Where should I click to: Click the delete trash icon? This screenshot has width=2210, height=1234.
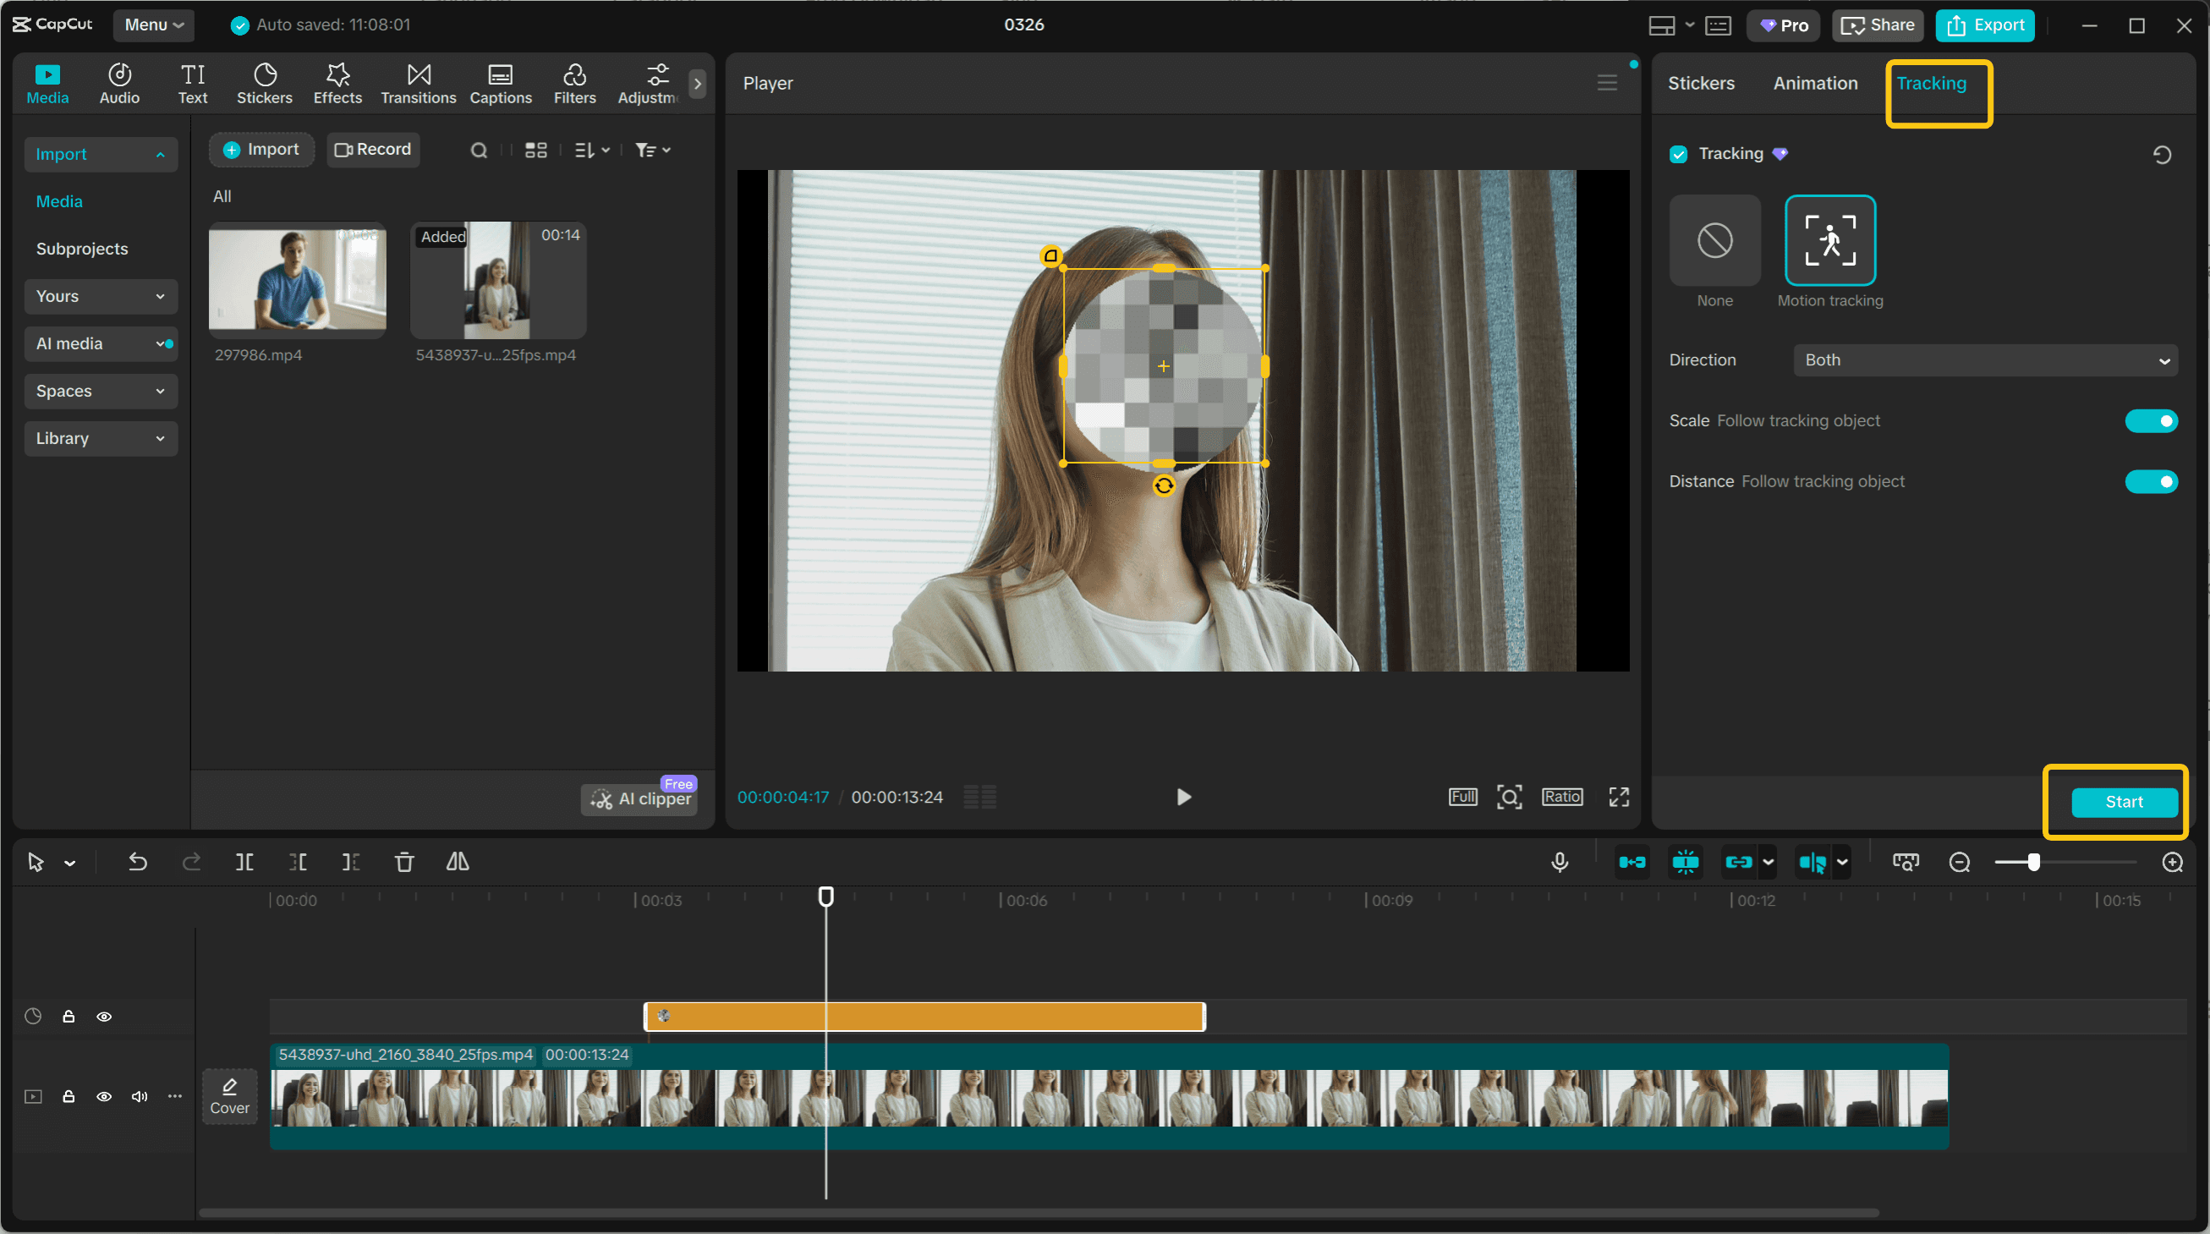point(404,862)
